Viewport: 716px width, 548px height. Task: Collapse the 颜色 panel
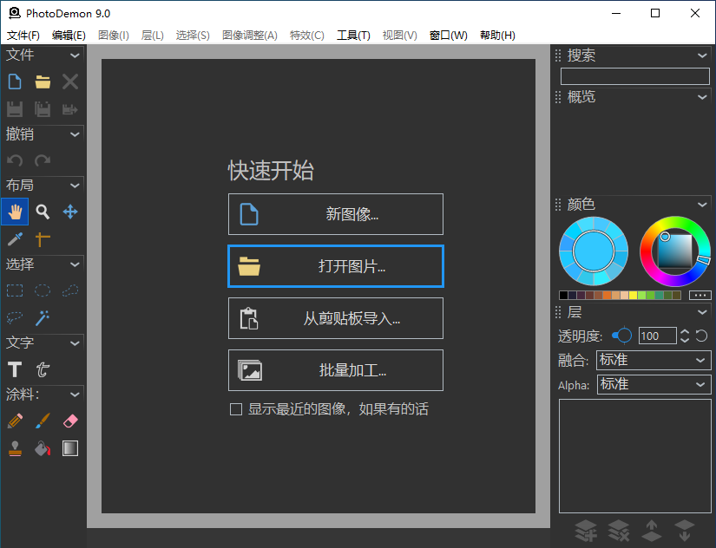tap(701, 204)
